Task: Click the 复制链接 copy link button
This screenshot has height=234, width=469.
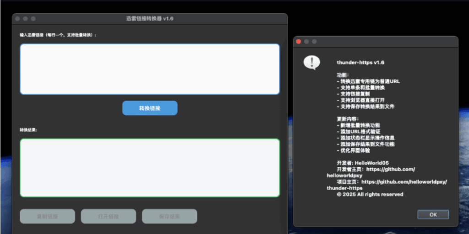Action: pos(47,216)
